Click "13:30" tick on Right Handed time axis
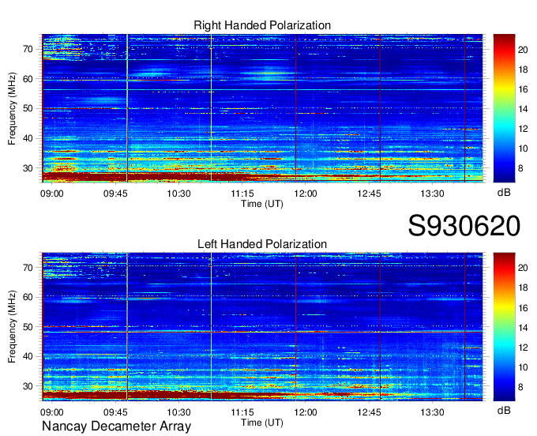The image size is (537, 436). coord(433,194)
